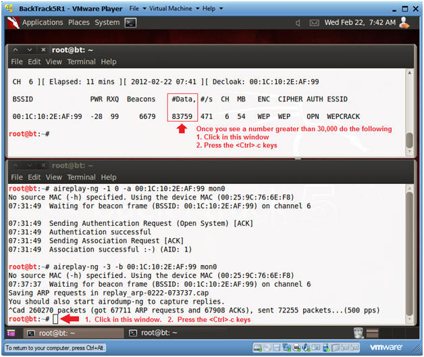Image resolution: width=424 pixels, height=357 pixels.
Task: Open the VMware Player Help dropdown
Action: (213, 9)
